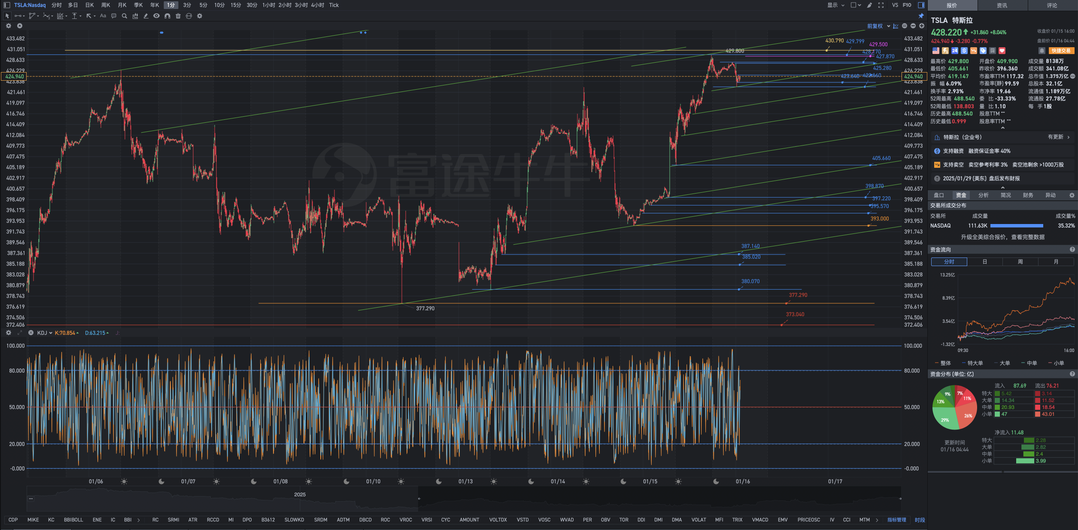Reset chart zoom with equals icon

coord(905,26)
